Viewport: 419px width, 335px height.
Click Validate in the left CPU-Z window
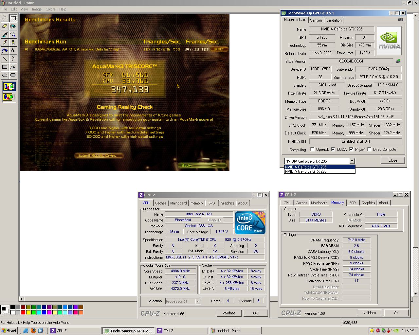tap(229, 313)
